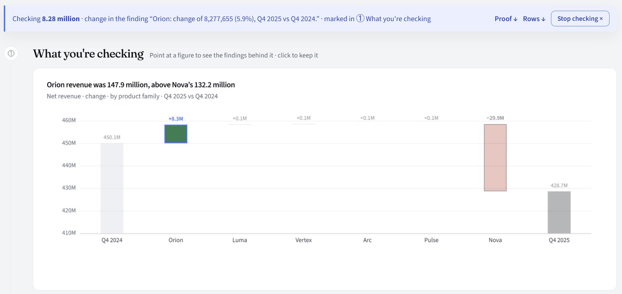Click the "What you're checking" section heading
622x294 pixels.
pos(88,54)
